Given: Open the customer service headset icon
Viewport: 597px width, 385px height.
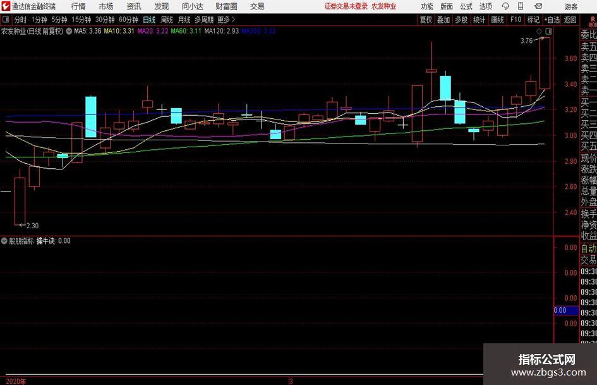Looking at the screenshot, I should coord(505,6).
